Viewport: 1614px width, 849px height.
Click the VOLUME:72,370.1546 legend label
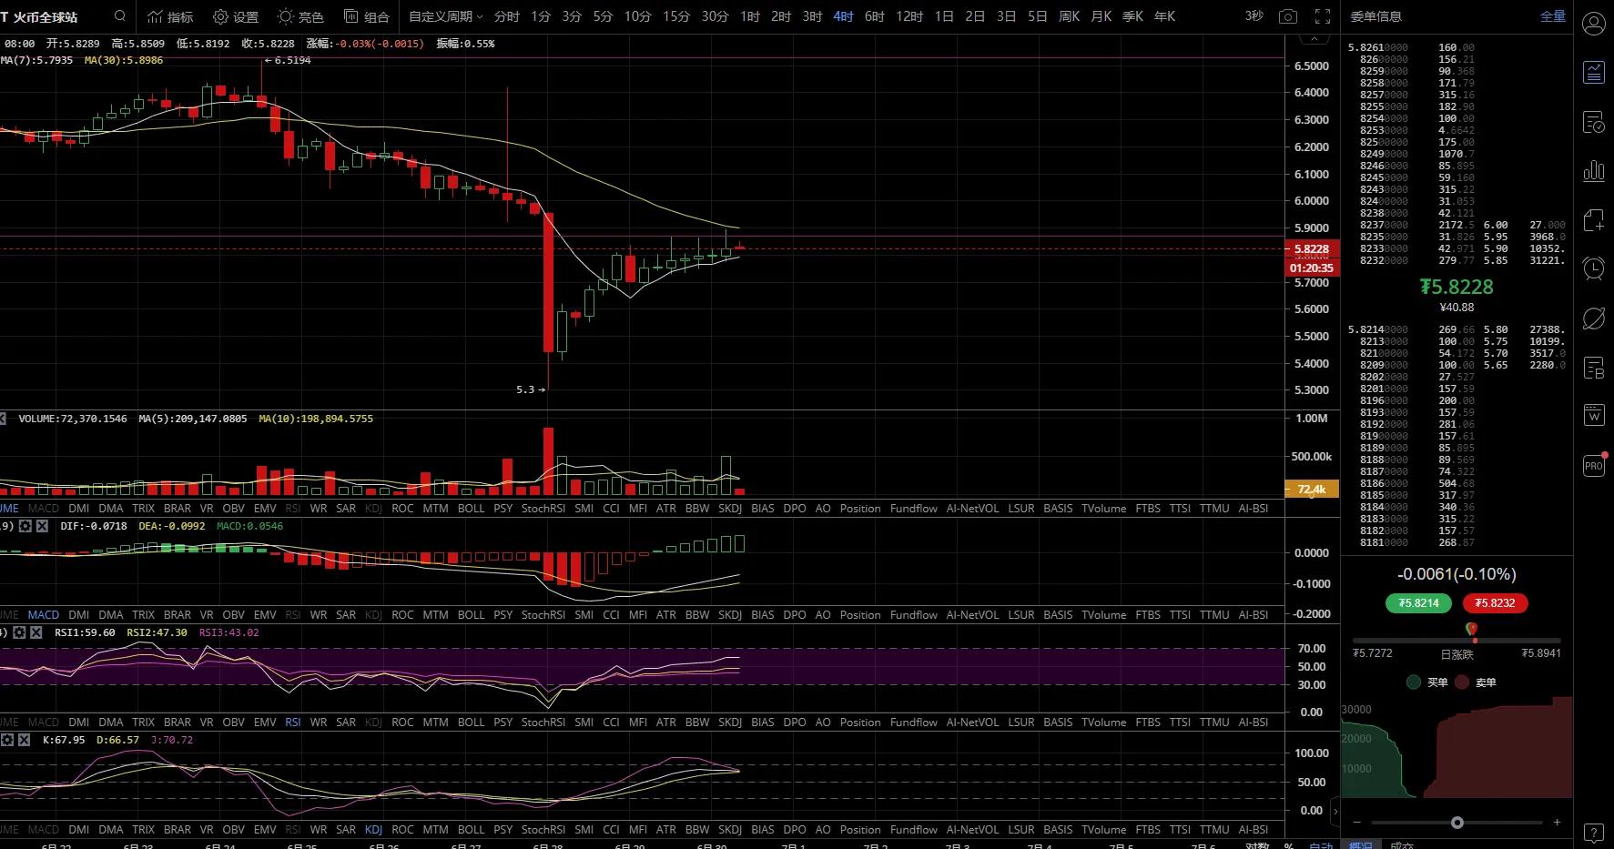click(x=73, y=419)
